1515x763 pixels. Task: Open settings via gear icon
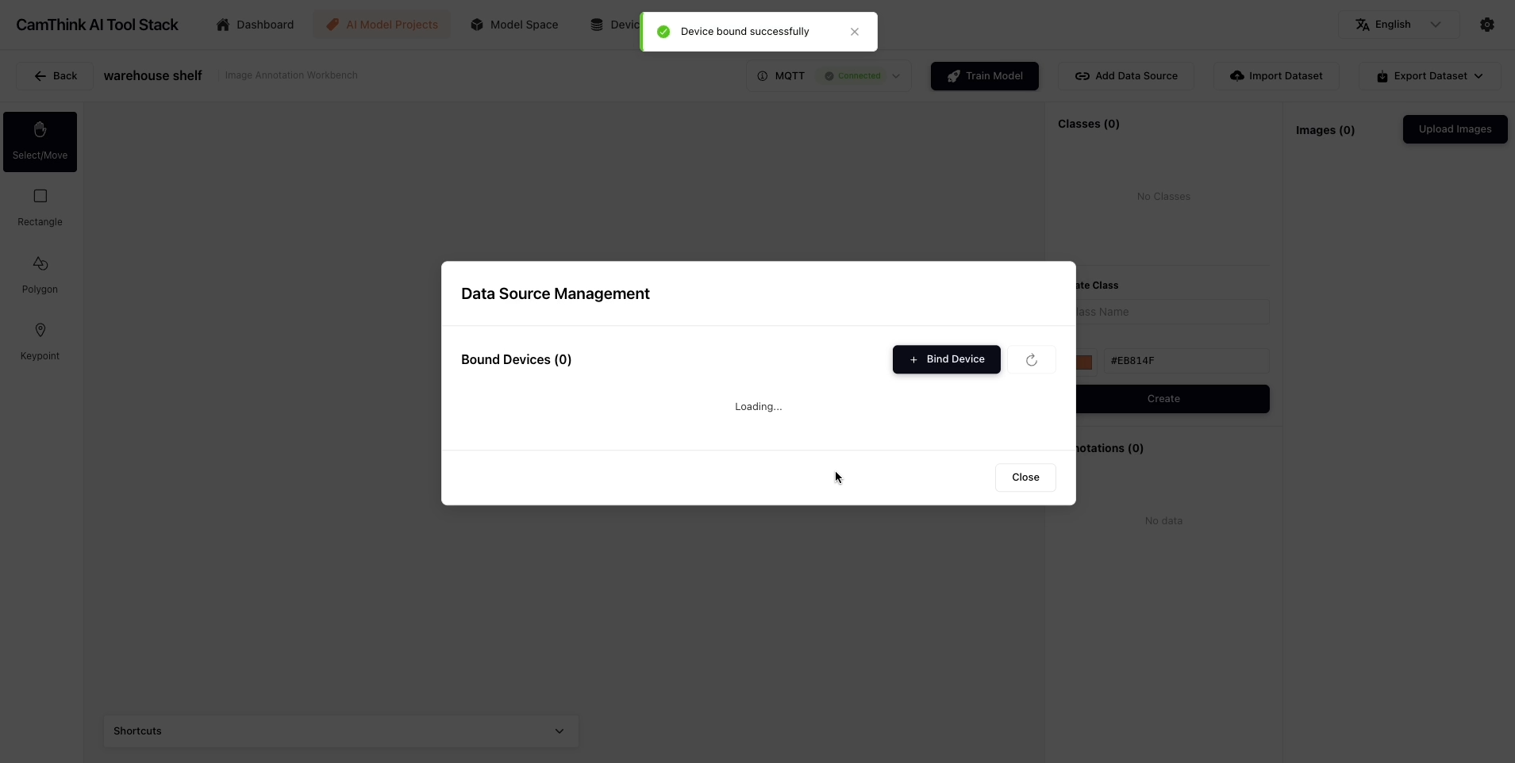click(x=1486, y=25)
